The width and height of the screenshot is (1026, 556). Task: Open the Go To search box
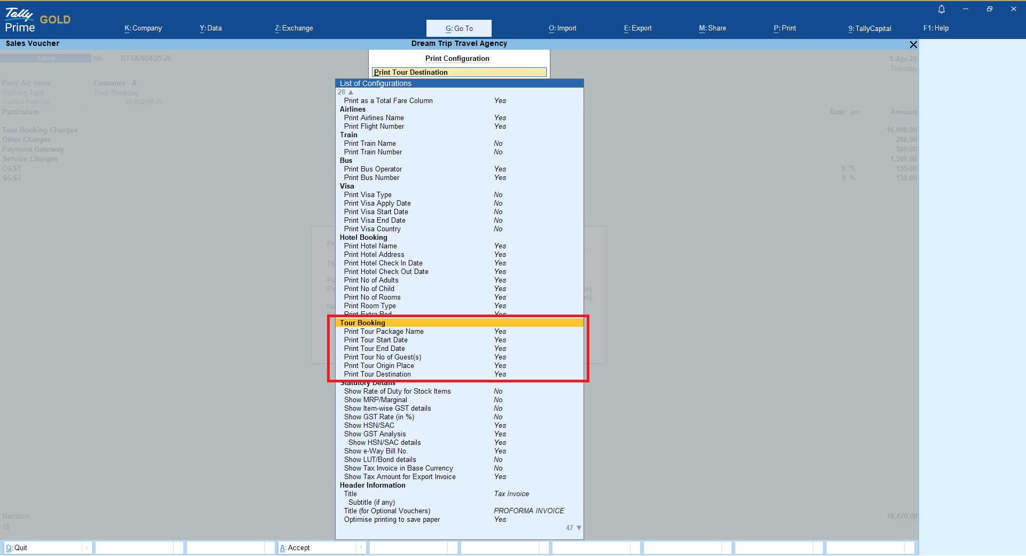tap(458, 28)
